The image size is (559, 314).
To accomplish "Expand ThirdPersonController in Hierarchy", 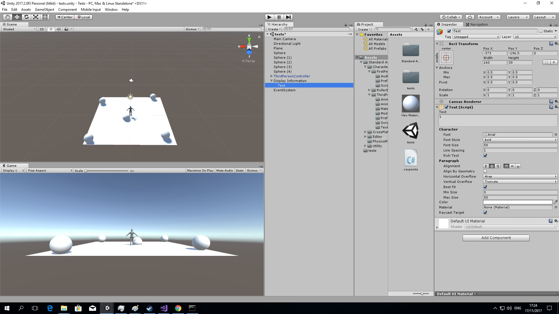I will coord(271,76).
